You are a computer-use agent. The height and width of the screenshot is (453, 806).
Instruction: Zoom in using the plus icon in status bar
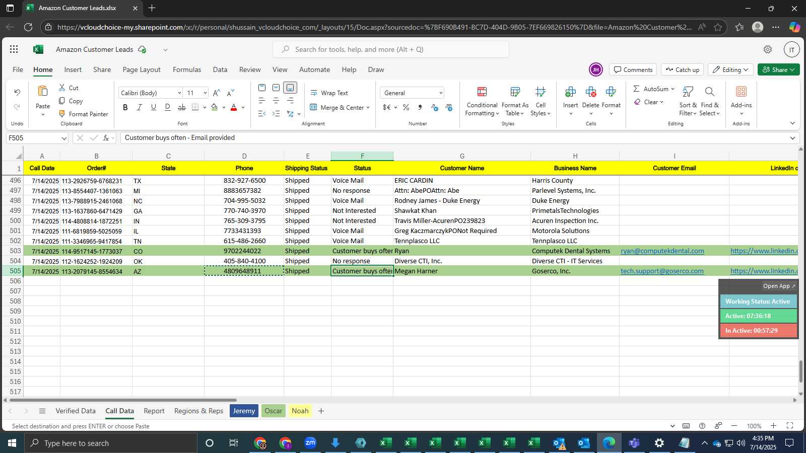coord(773,426)
